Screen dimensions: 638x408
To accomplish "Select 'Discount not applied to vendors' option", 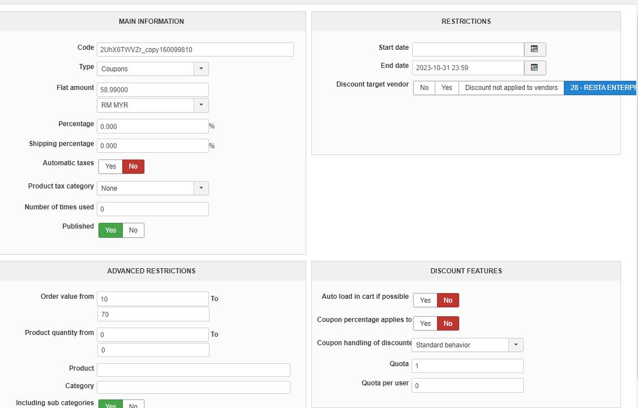I will (511, 88).
